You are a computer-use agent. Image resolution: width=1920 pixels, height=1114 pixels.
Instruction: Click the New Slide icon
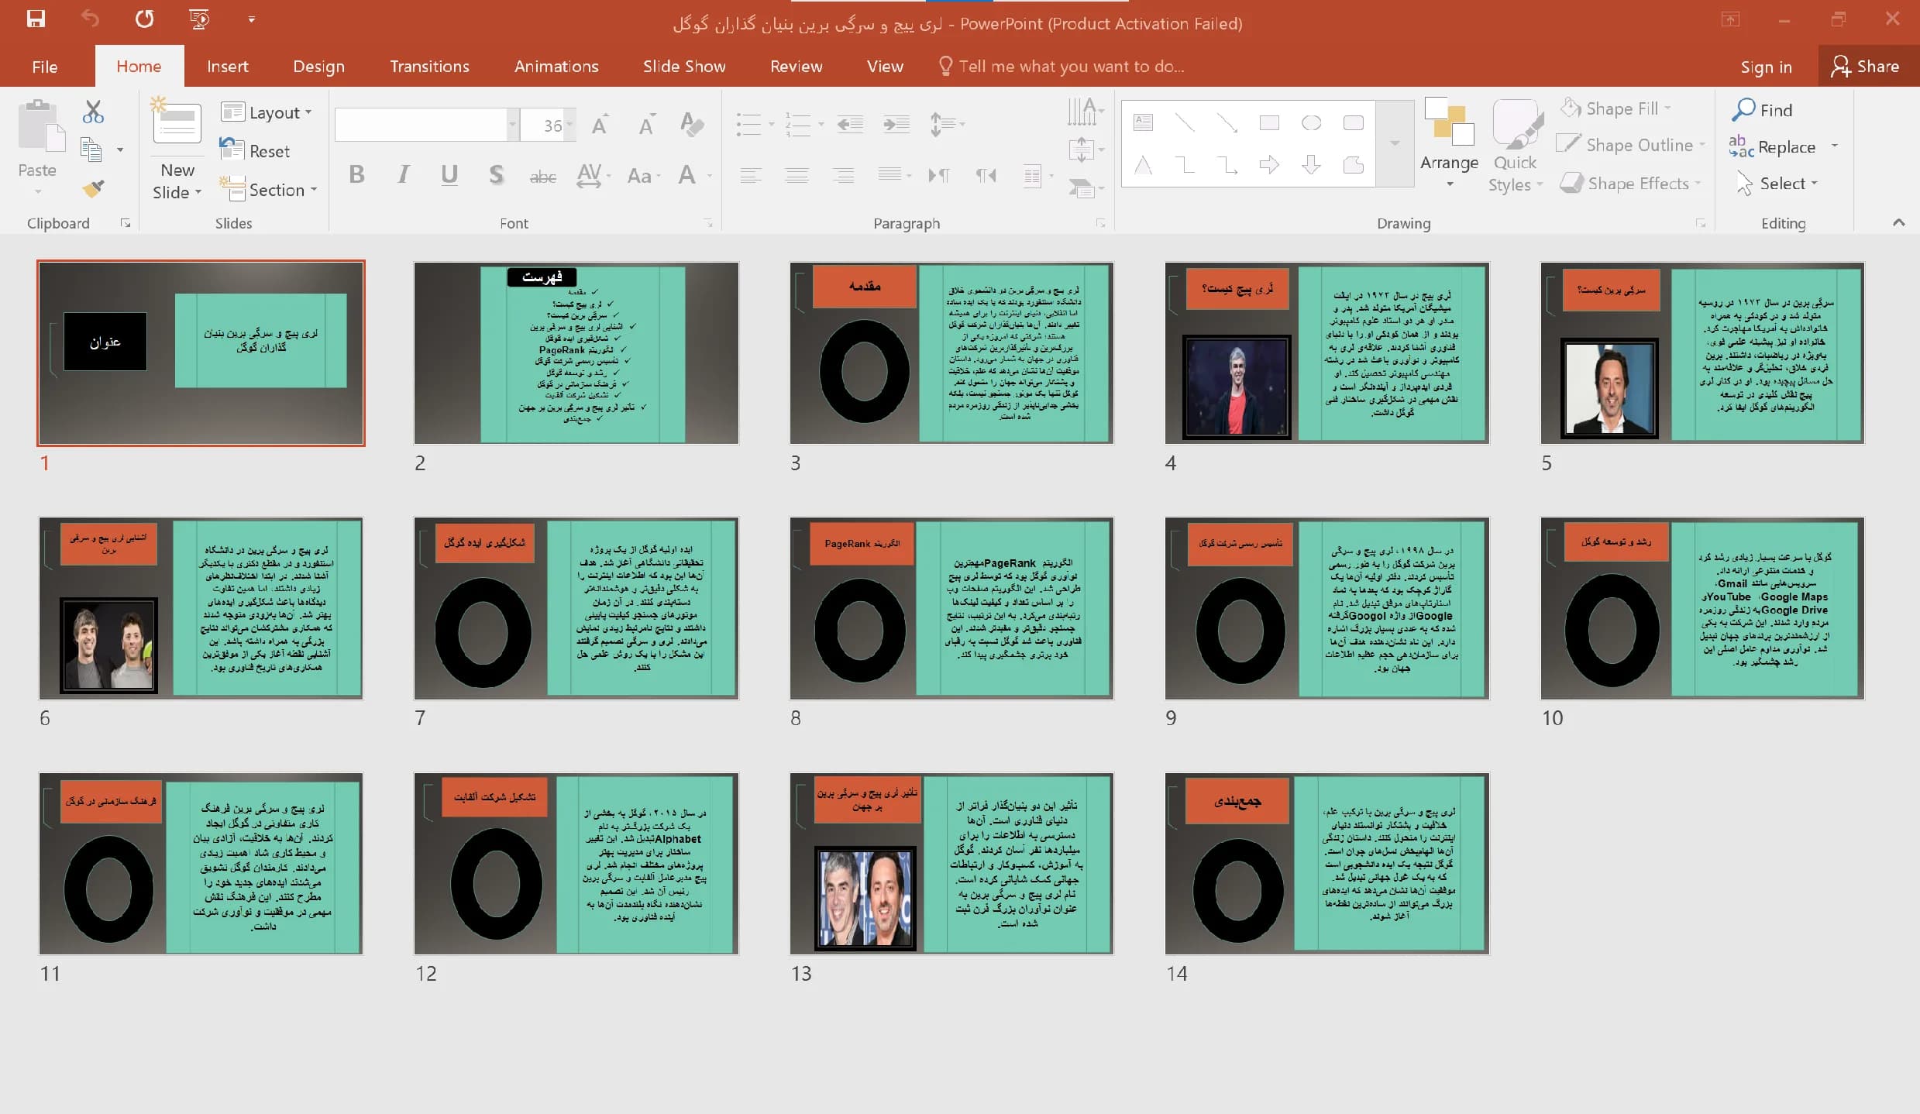pos(177,122)
